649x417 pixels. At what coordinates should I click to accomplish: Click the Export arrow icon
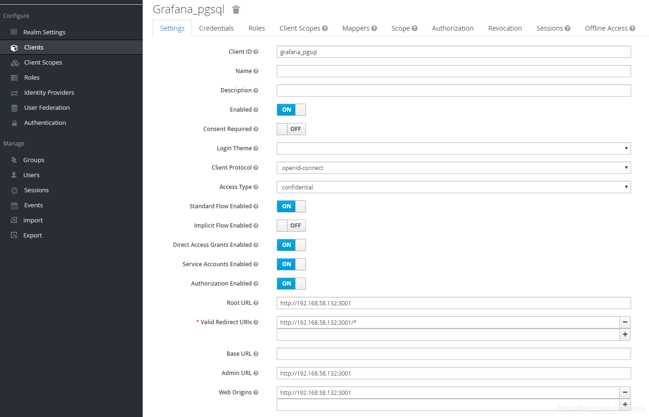tap(14, 235)
